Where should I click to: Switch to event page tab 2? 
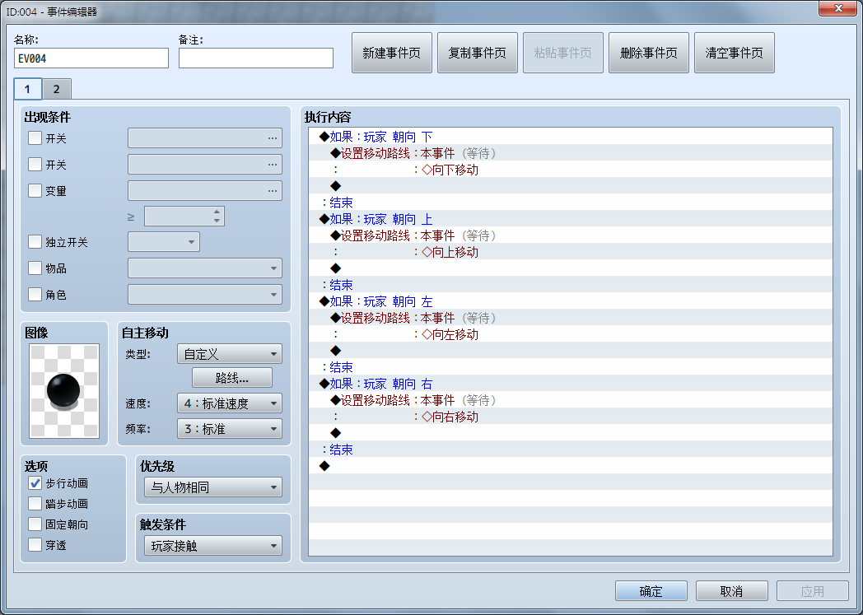pos(56,89)
